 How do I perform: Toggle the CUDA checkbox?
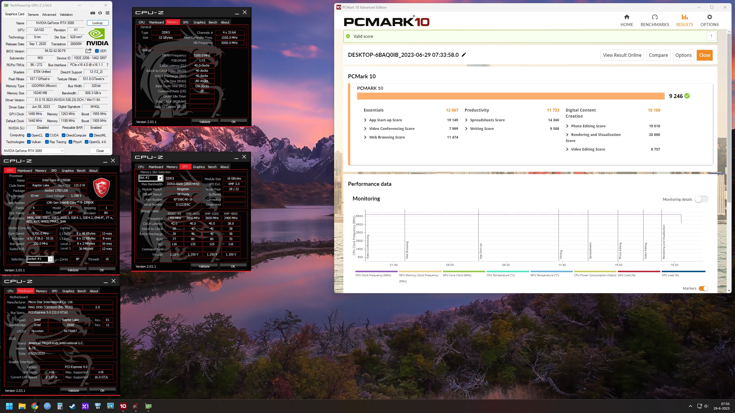47,135
